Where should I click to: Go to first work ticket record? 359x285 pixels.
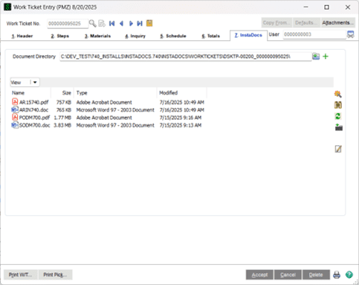coord(111,23)
